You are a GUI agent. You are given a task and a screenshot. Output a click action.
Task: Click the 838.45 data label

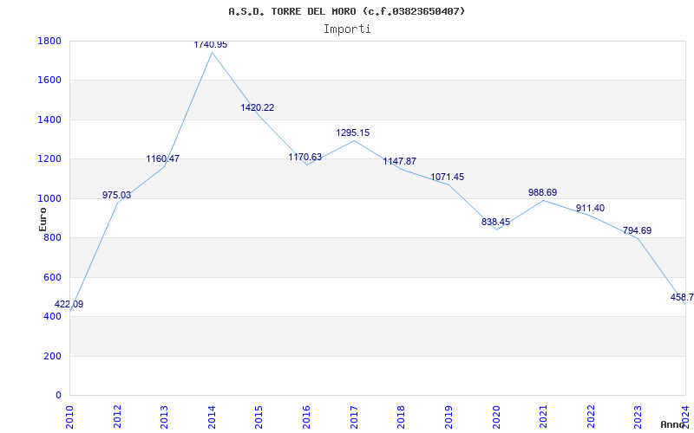coord(495,223)
